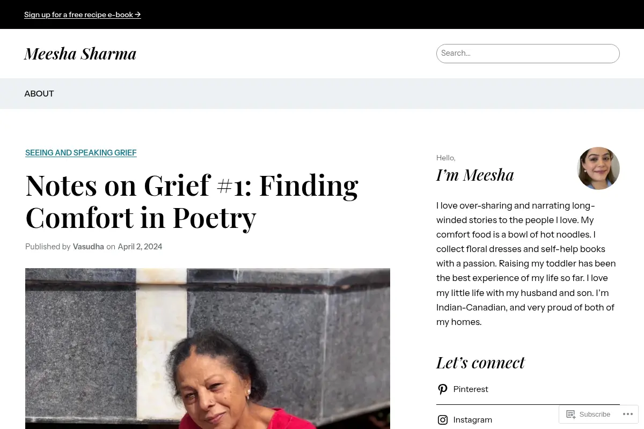The image size is (644, 429).
Task: Open the three-dot more options menu
Action: click(627, 414)
